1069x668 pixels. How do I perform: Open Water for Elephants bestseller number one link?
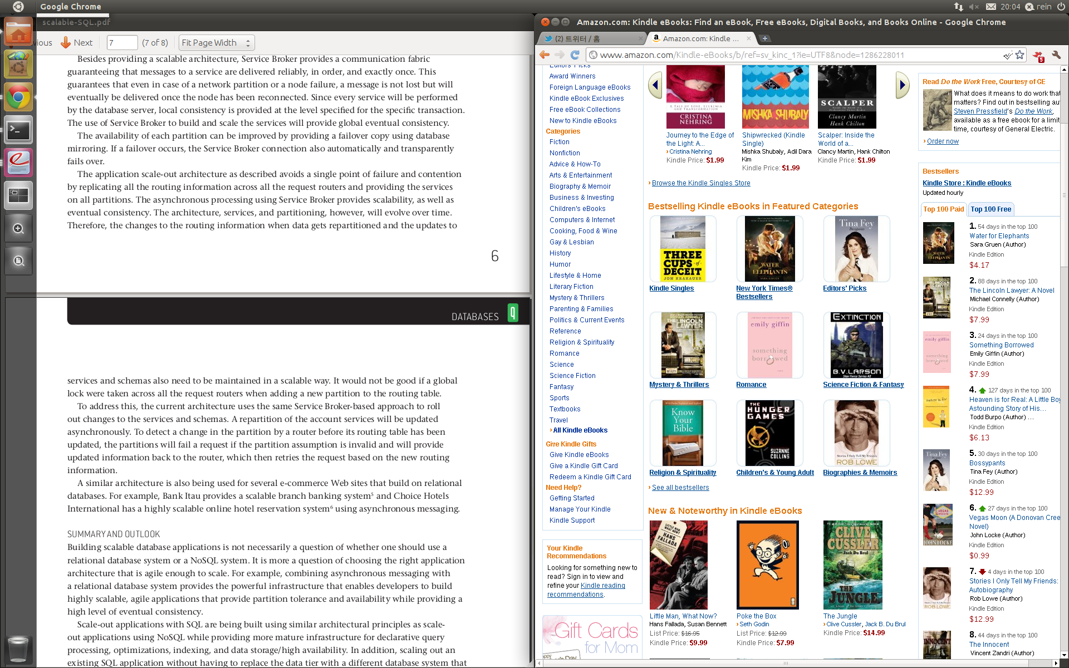(999, 236)
